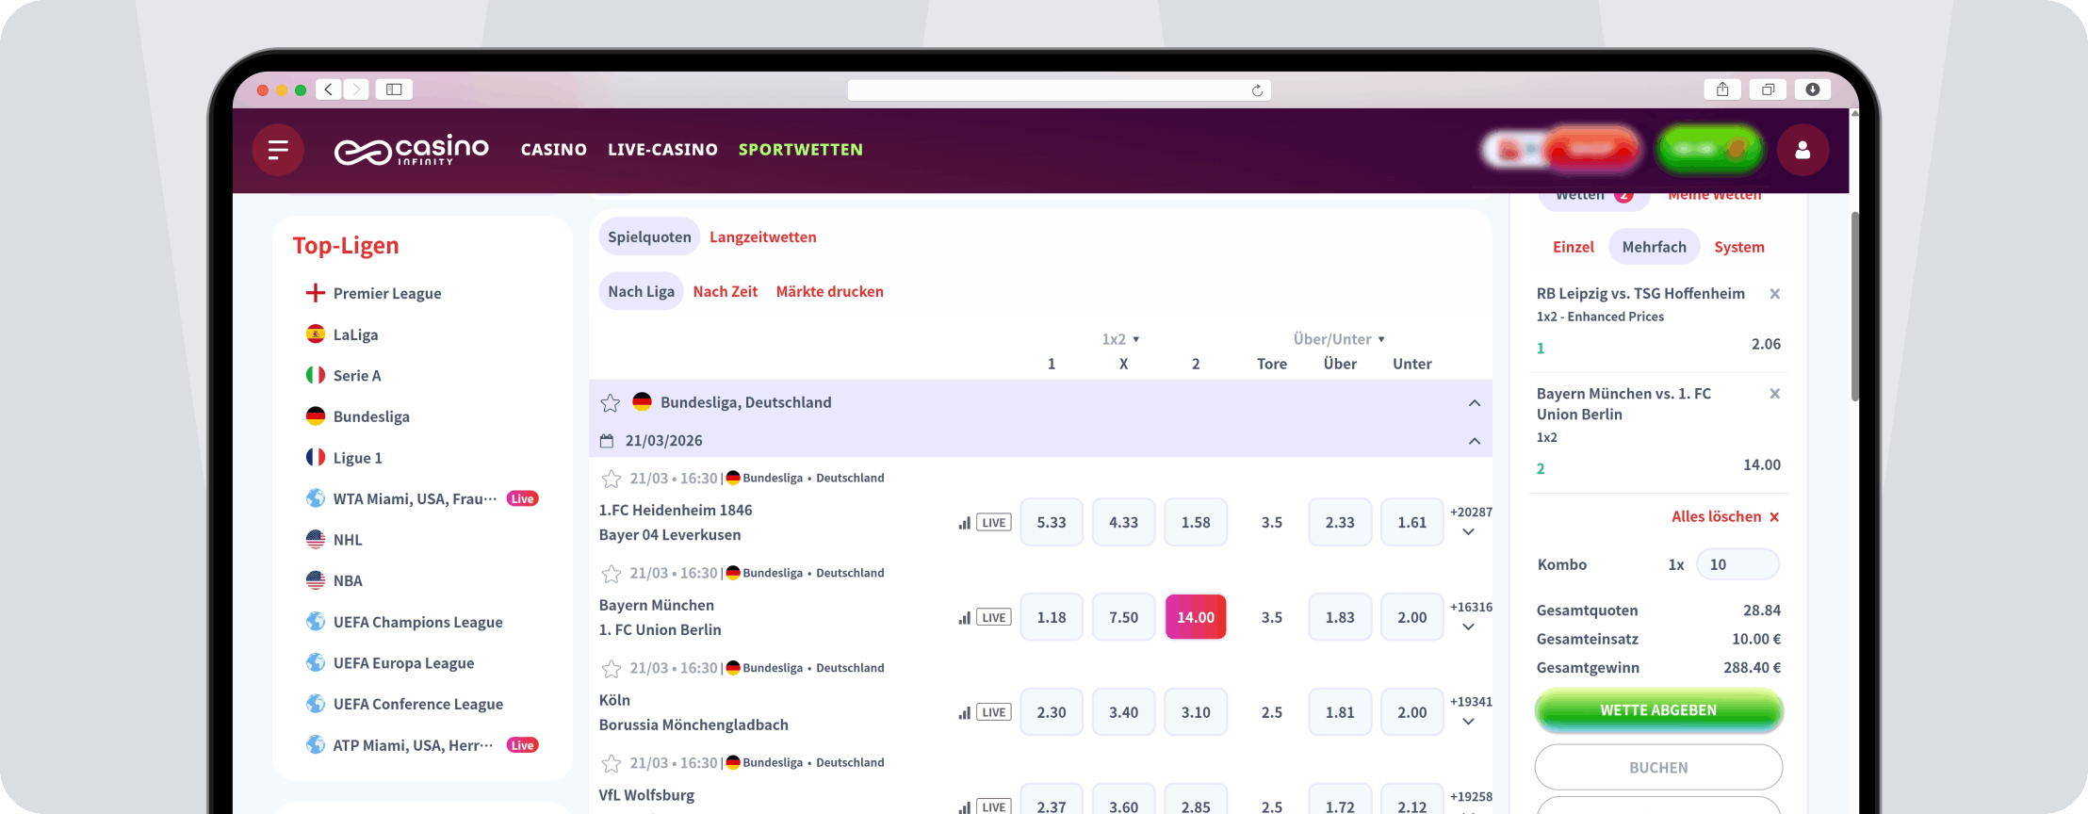Click LIVE badge for Bayern München match
This screenshot has height=814, width=2088.
pos(994,618)
